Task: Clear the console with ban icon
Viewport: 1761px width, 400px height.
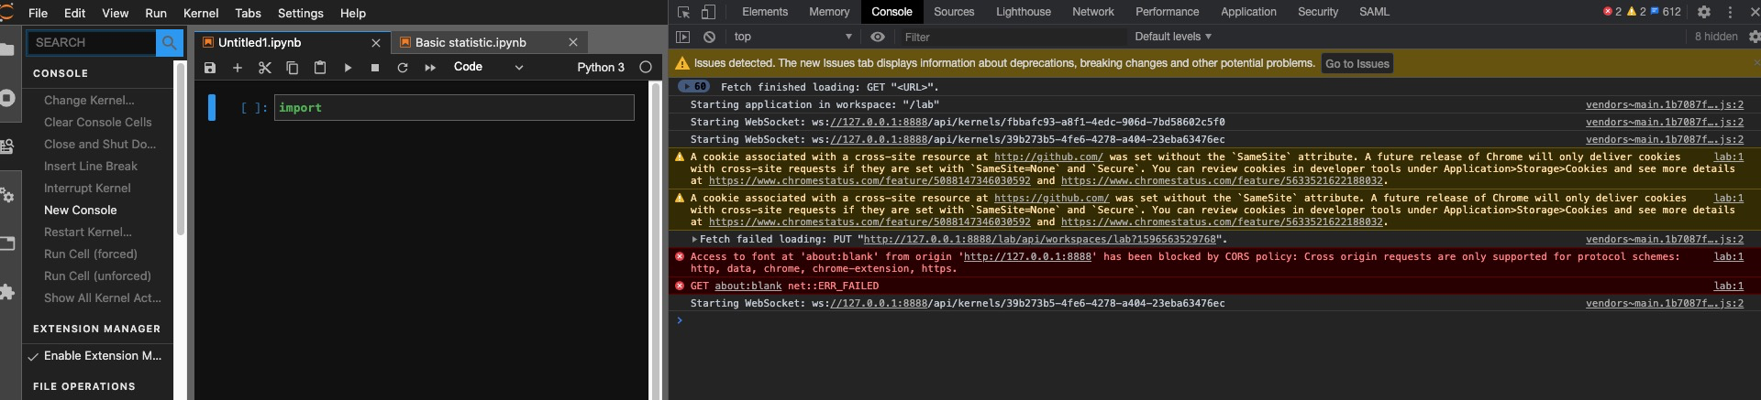Action: coord(709,37)
